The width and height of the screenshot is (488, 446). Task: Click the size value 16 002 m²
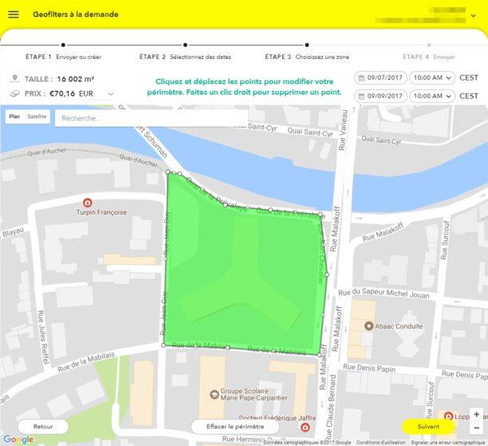click(76, 79)
